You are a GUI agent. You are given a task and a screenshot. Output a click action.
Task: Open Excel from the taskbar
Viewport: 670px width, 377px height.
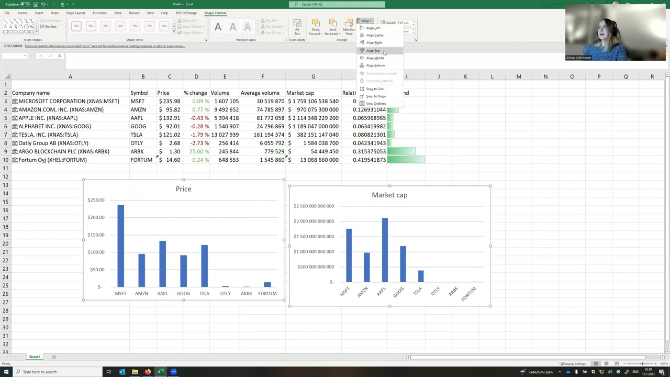pos(161,372)
